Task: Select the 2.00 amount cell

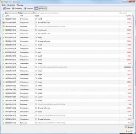Action: pyautogui.click(x=126, y=26)
